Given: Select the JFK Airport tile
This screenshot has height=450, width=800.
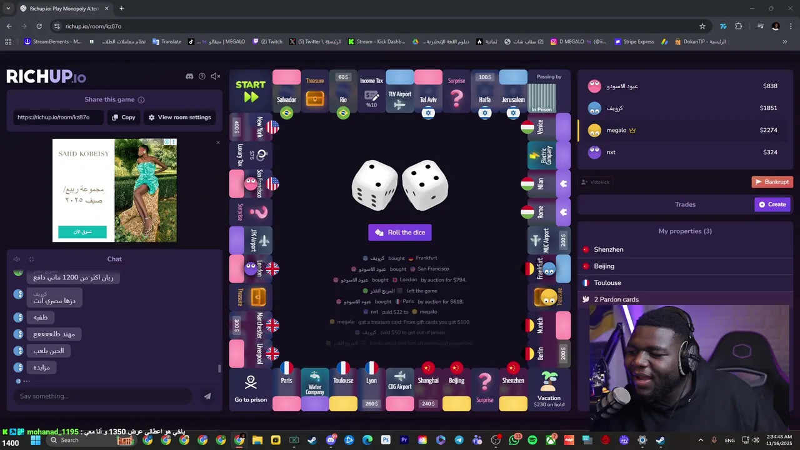Looking at the screenshot, I should click(251, 241).
